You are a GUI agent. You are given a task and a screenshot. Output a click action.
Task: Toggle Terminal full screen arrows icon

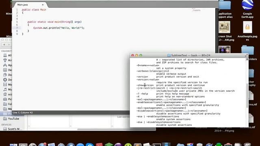pos(246,56)
